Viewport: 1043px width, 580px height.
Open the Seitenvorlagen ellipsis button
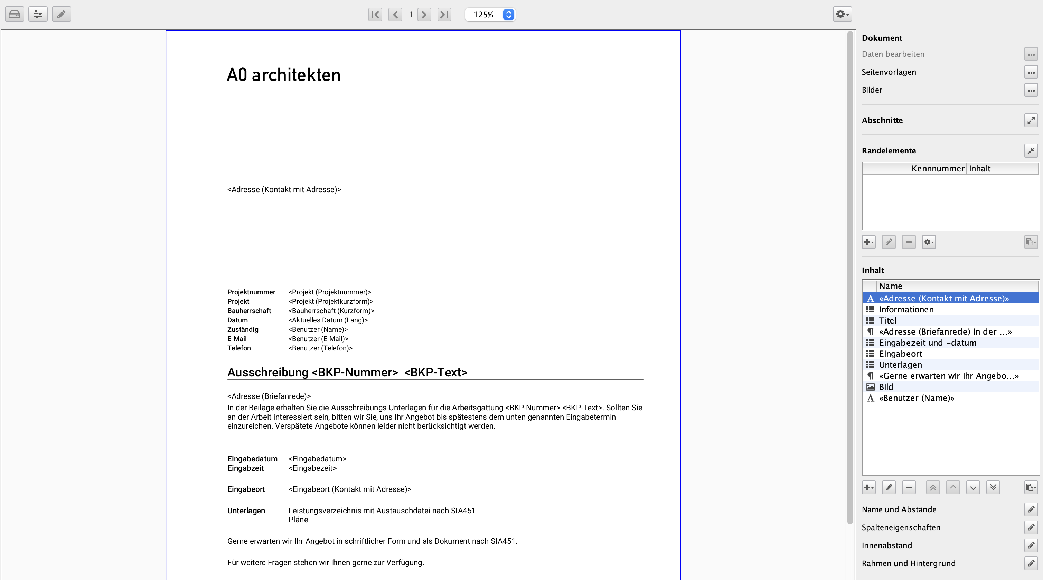click(1031, 72)
